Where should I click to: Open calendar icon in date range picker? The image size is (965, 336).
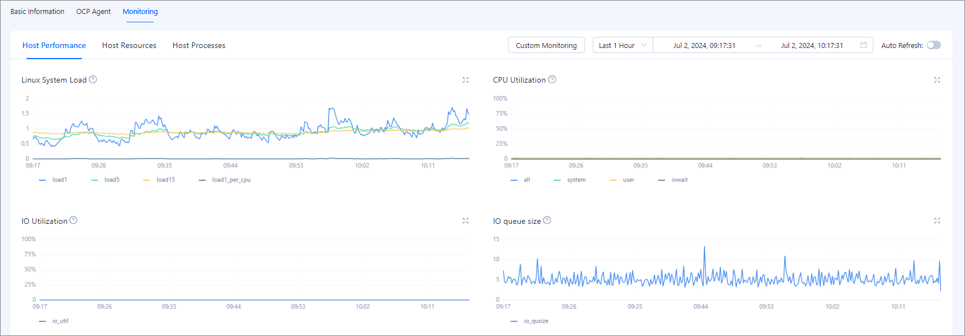pyautogui.click(x=863, y=45)
